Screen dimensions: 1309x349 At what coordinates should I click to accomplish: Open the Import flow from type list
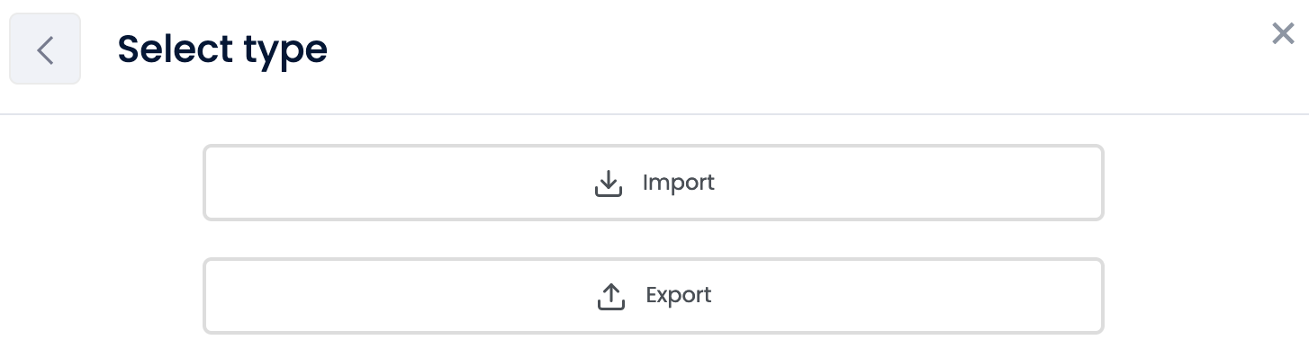click(x=654, y=183)
